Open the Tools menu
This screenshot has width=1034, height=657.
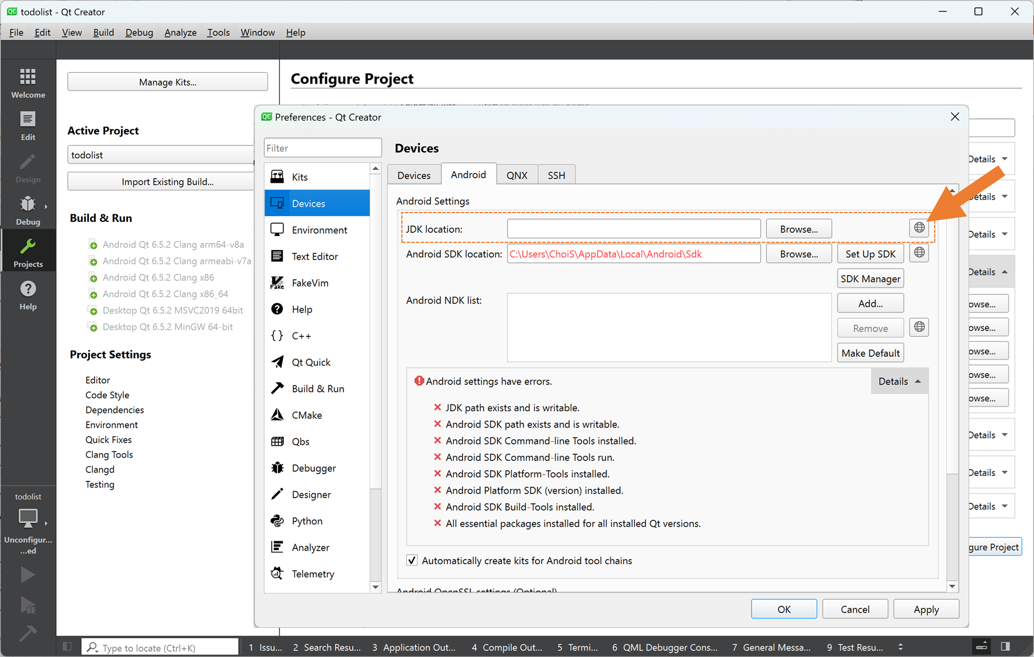218,32
